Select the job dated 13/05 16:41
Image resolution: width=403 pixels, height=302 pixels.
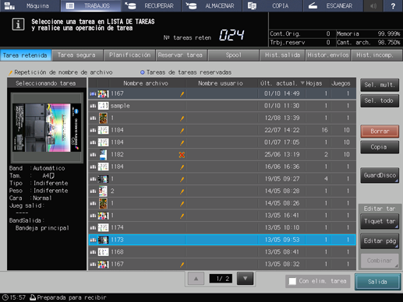coord(222,216)
